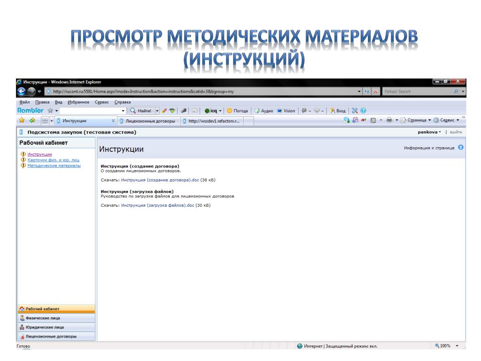Open dropdown arrow next to Найти!
481x361 pixels.
(157, 110)
